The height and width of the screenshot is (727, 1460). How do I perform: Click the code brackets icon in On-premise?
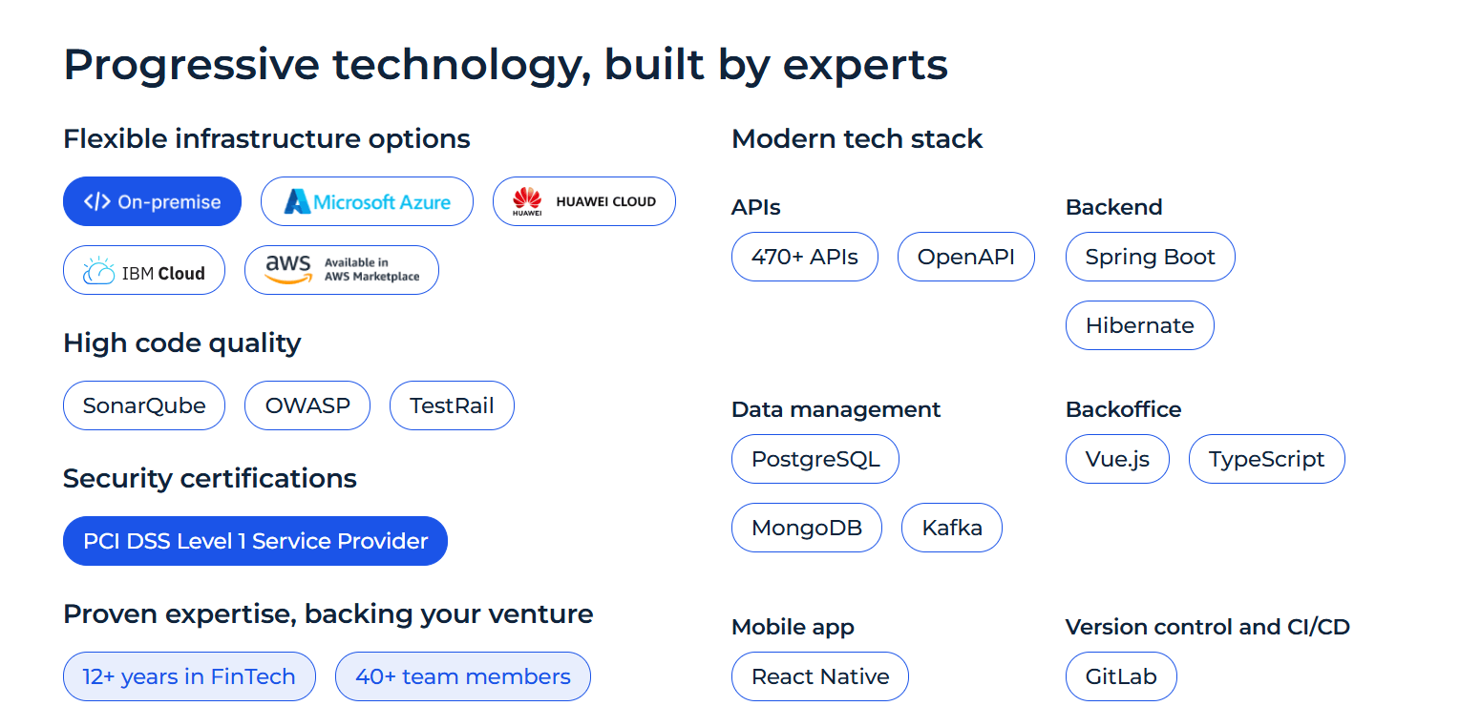[x=97, y=201]
